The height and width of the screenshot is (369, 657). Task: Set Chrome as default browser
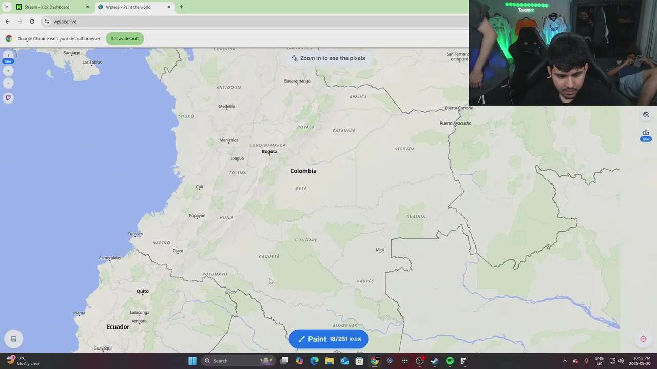coord(125,38)
